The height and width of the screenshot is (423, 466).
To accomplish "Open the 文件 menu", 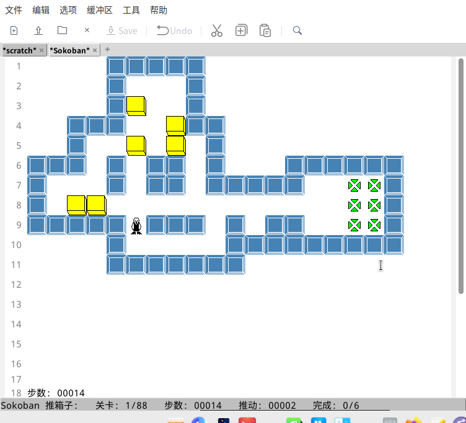I will coord(14,10).
